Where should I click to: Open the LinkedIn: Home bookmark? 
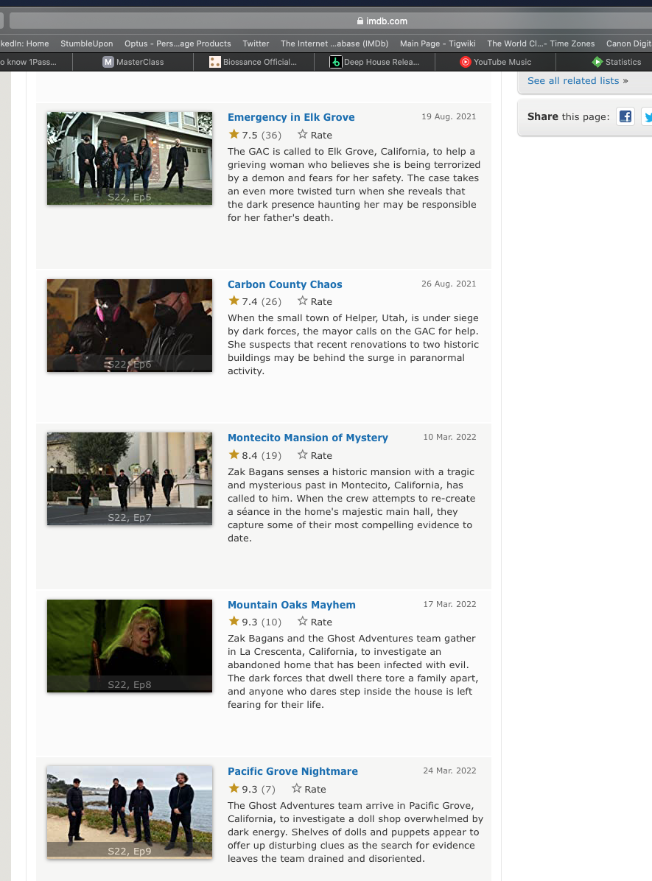(25, 43)
